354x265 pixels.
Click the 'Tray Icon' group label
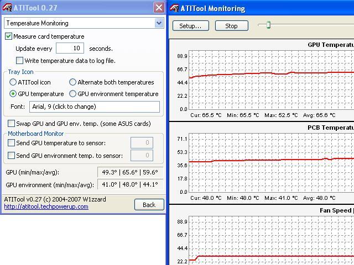tap(21, 72)
